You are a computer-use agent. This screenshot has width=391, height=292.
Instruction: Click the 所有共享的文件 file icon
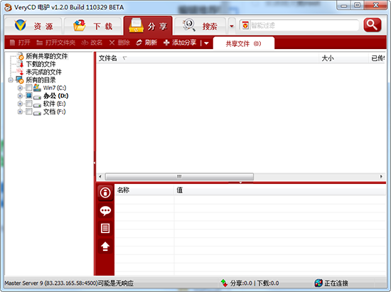(x=20, y=56)
